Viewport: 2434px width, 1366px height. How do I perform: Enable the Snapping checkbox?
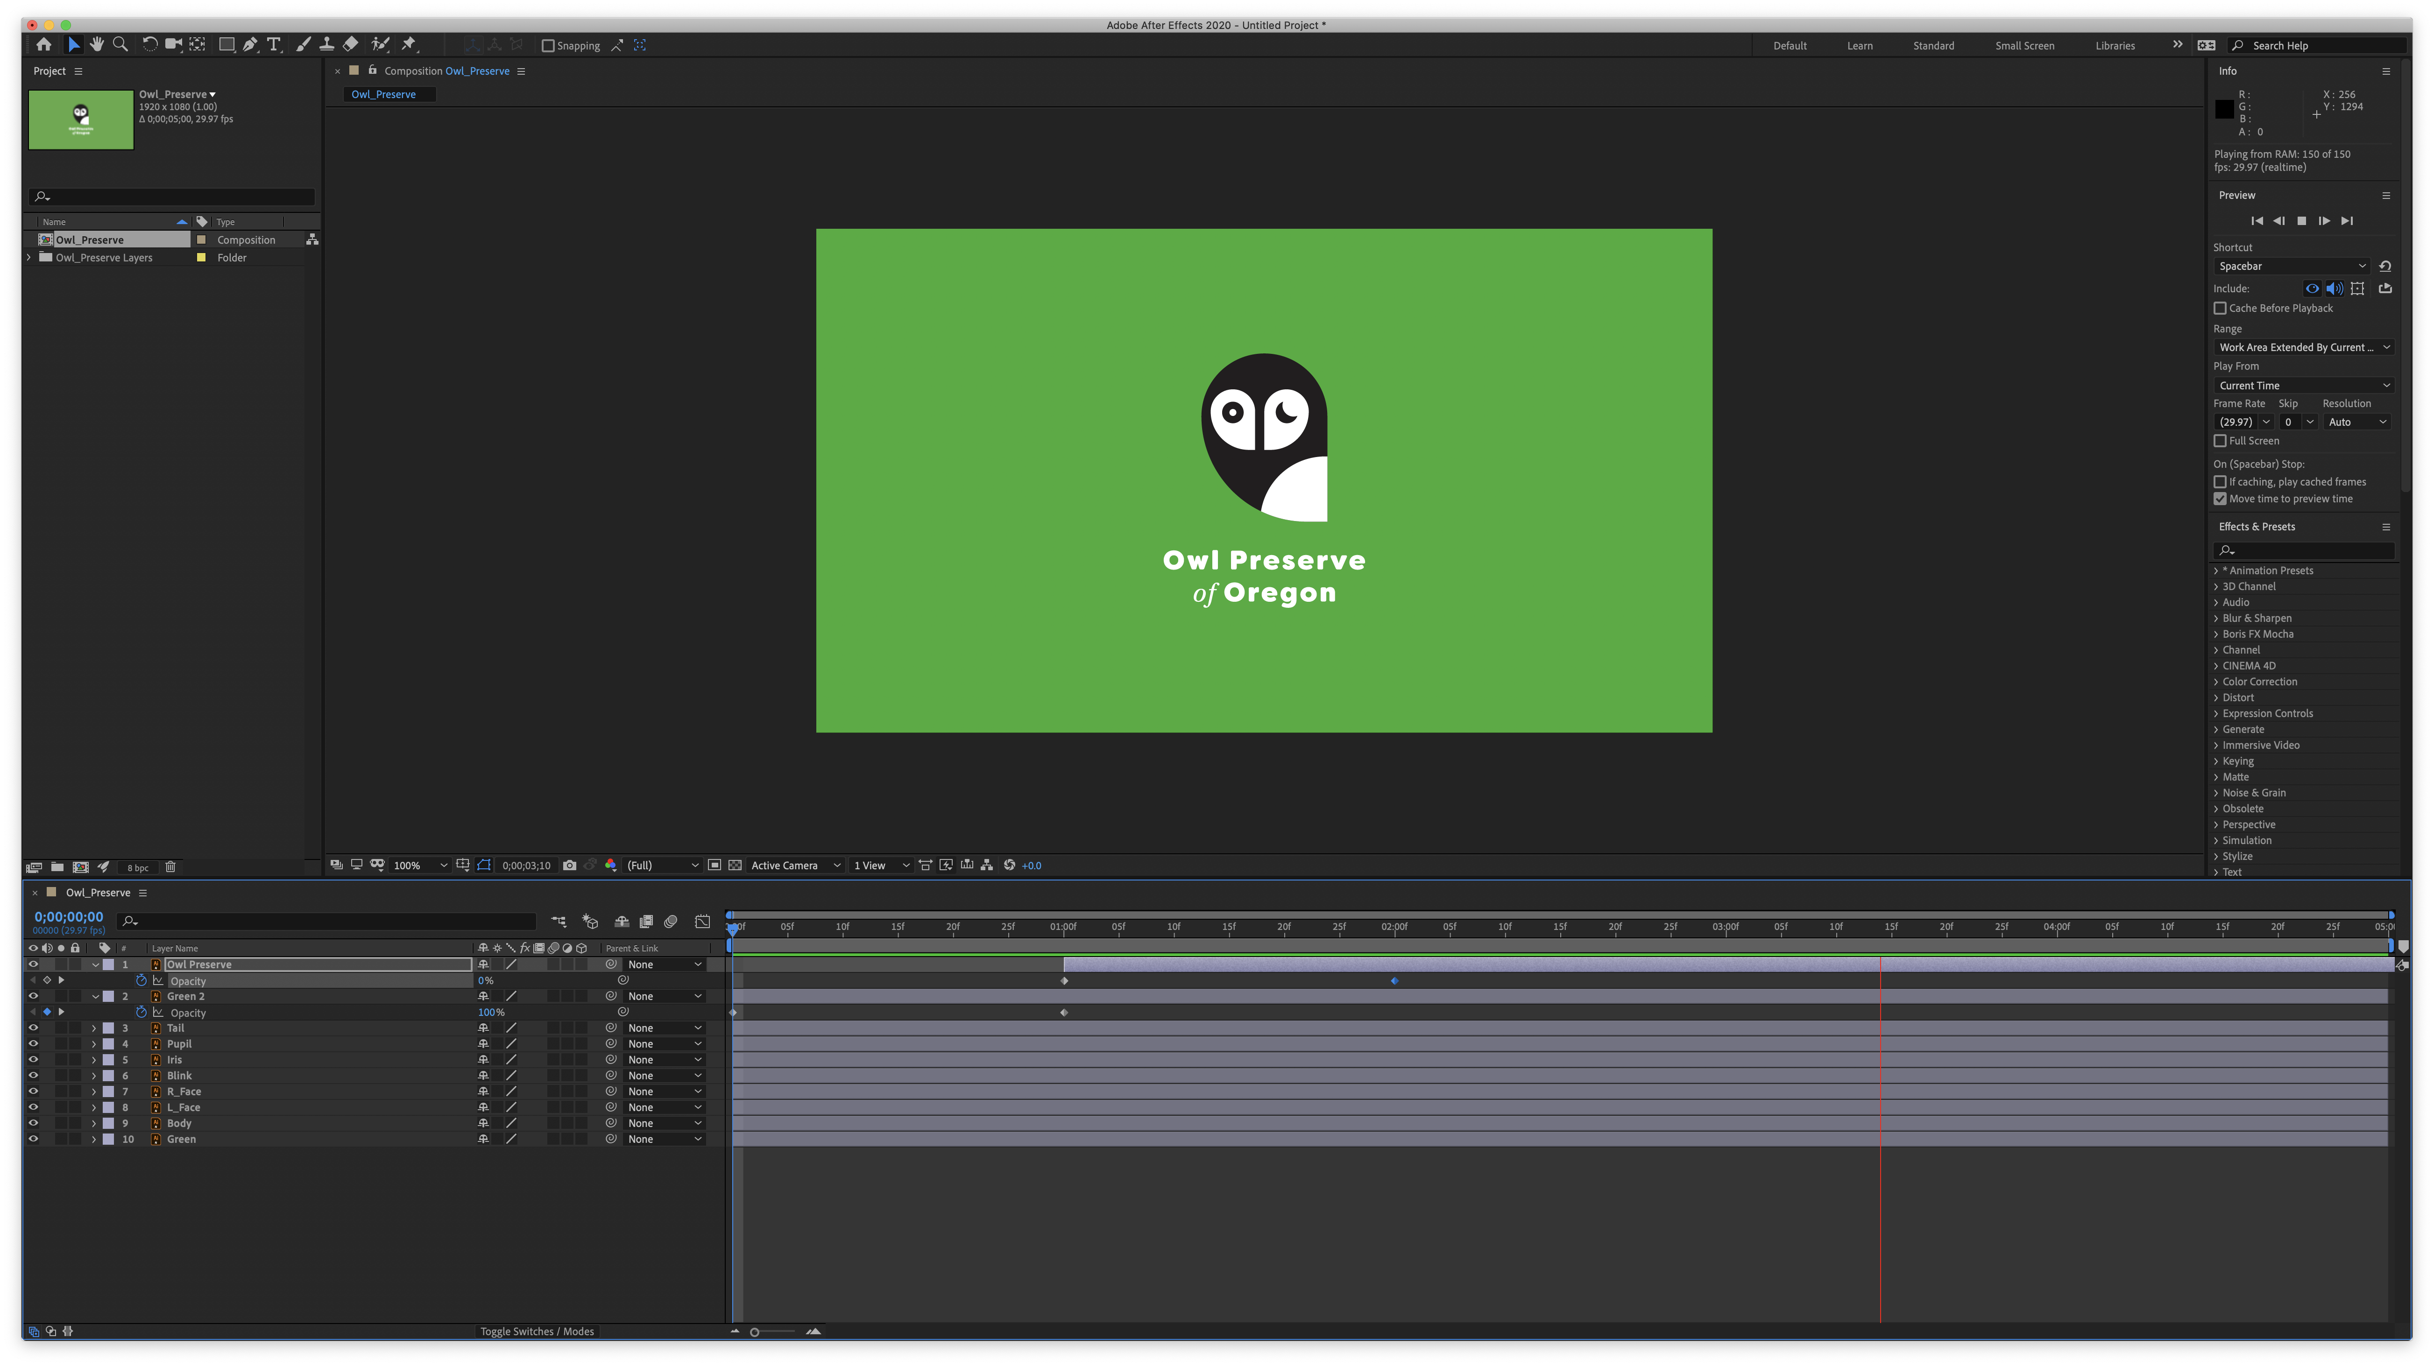coord(548,45)
